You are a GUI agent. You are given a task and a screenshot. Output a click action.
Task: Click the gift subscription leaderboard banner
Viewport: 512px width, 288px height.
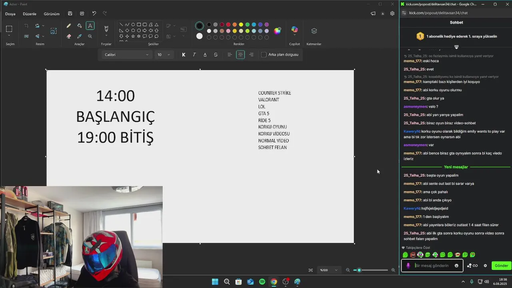456,36
